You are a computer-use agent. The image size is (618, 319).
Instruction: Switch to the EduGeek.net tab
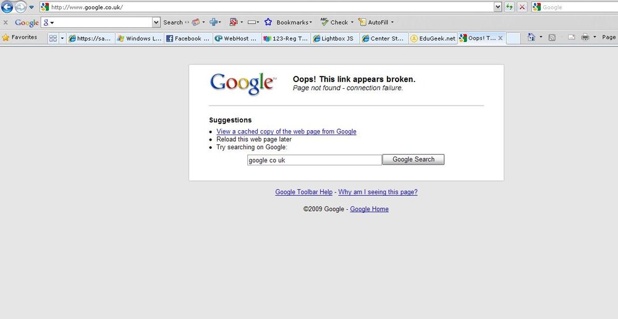433,38
